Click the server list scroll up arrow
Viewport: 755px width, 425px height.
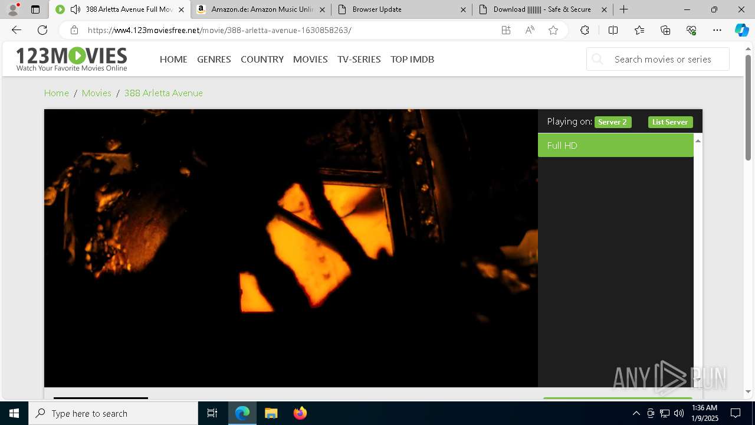[x=698, y=140]
